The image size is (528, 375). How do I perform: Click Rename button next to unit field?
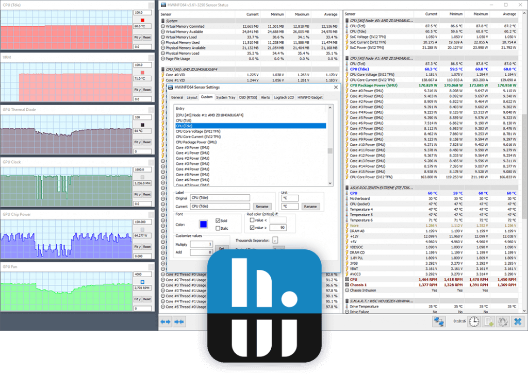click(310, 207)
